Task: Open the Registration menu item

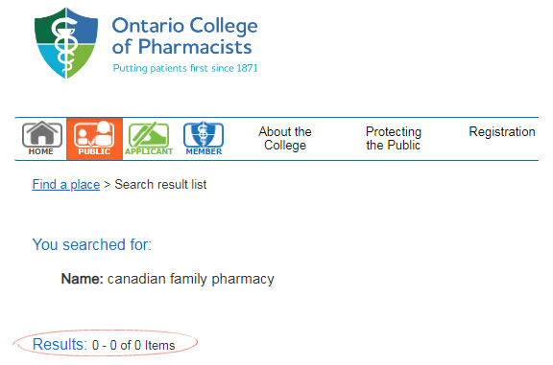Action: coord(502,131)
